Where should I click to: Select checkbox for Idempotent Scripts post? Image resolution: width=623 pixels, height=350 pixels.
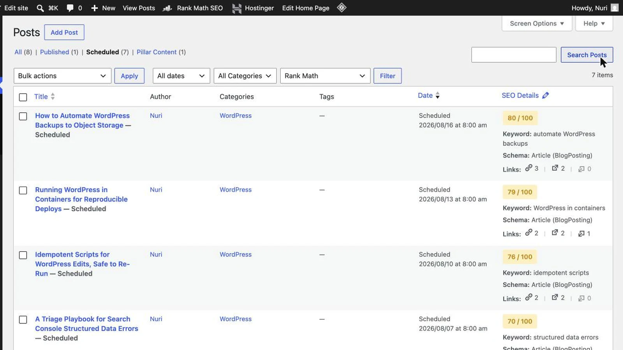[23, 255]
